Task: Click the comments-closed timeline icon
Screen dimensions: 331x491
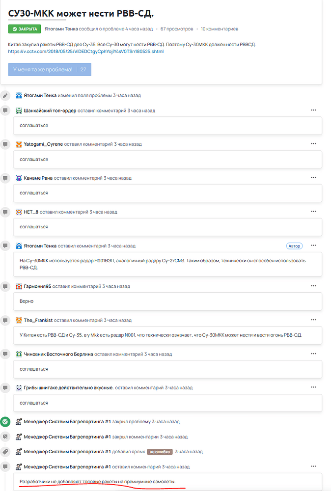Action: [x=5, y=436]
